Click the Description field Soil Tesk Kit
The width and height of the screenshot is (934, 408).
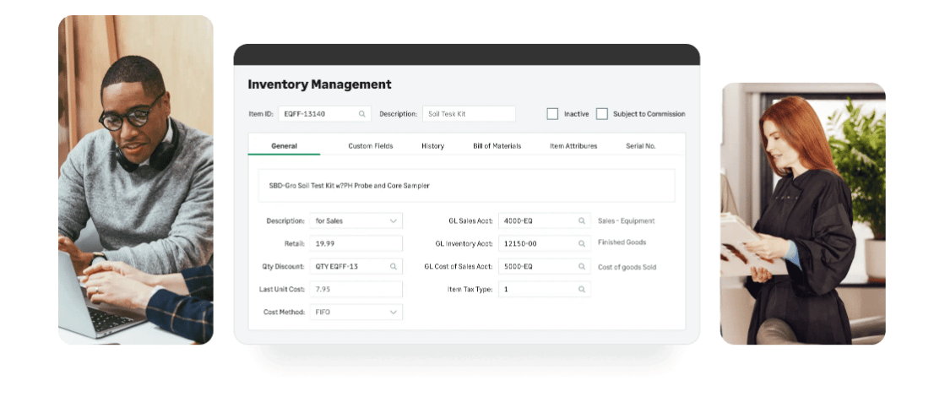(x=469, y=114)
